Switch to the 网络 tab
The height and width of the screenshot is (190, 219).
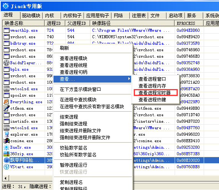click(120, 16)
